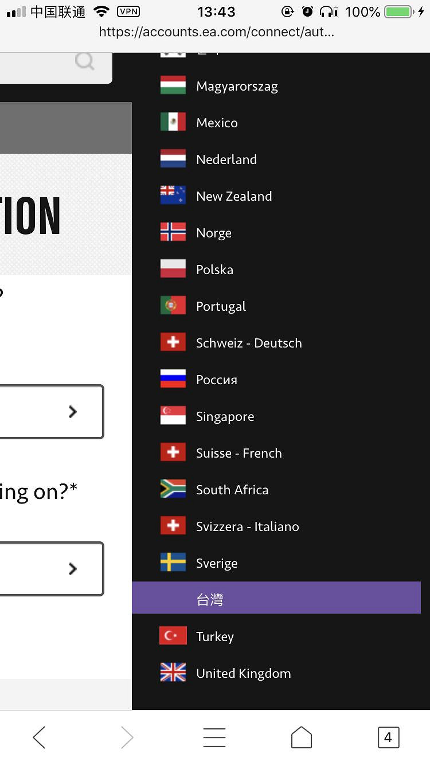Click the Norway flag icon
Viewport: 430px width, 765px height.
click(173, 232)
